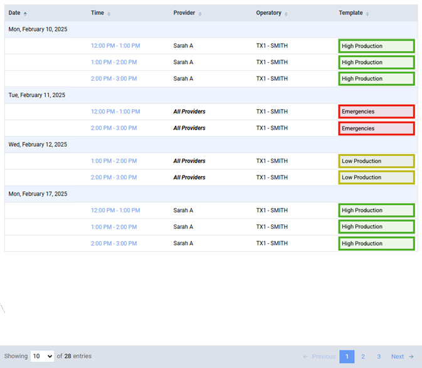
Task: Select the Tue, February 11, 2025 group row
Action: click(x=36, y=95)
